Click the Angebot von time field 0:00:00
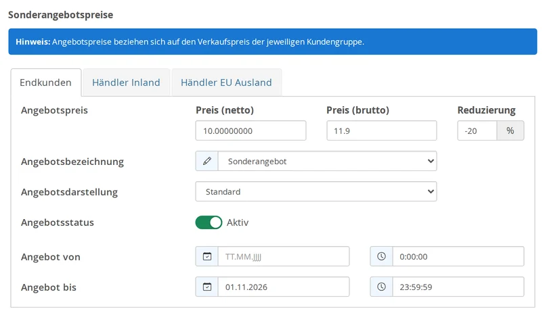The image size is (545, 313). pyautogui.click(x=458, y=256)
